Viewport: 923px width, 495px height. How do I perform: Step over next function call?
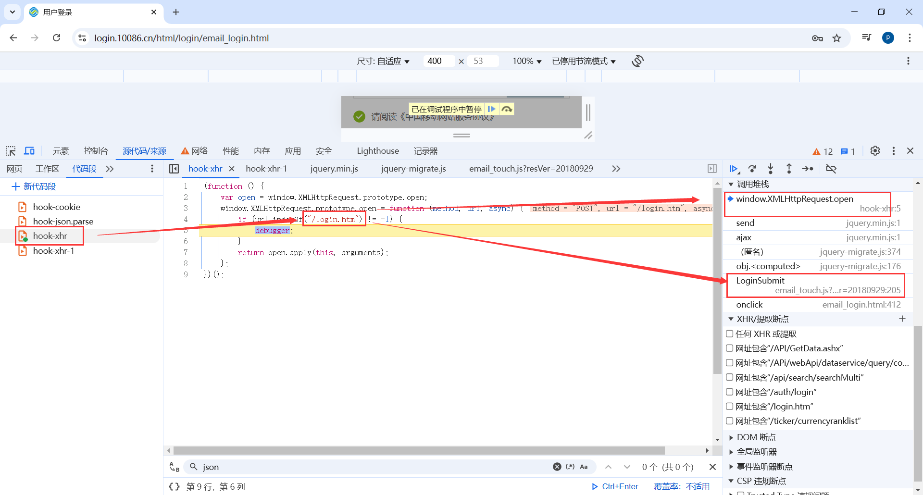(x=752, y=169)
